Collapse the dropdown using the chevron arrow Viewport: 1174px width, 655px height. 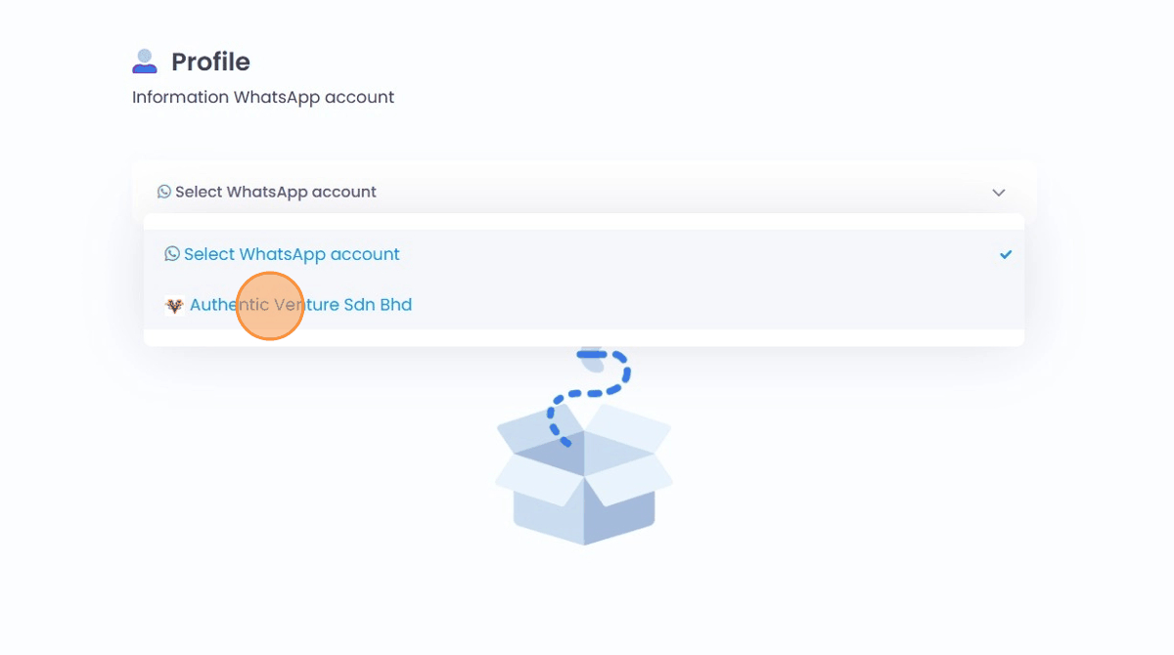tap(999, 193)
